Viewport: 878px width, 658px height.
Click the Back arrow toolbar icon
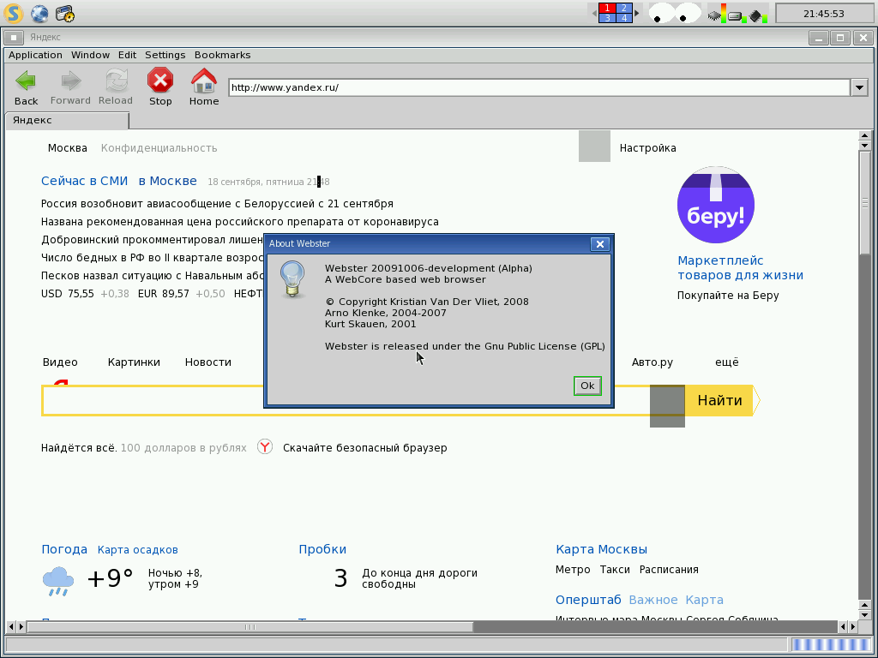(26, 81)
